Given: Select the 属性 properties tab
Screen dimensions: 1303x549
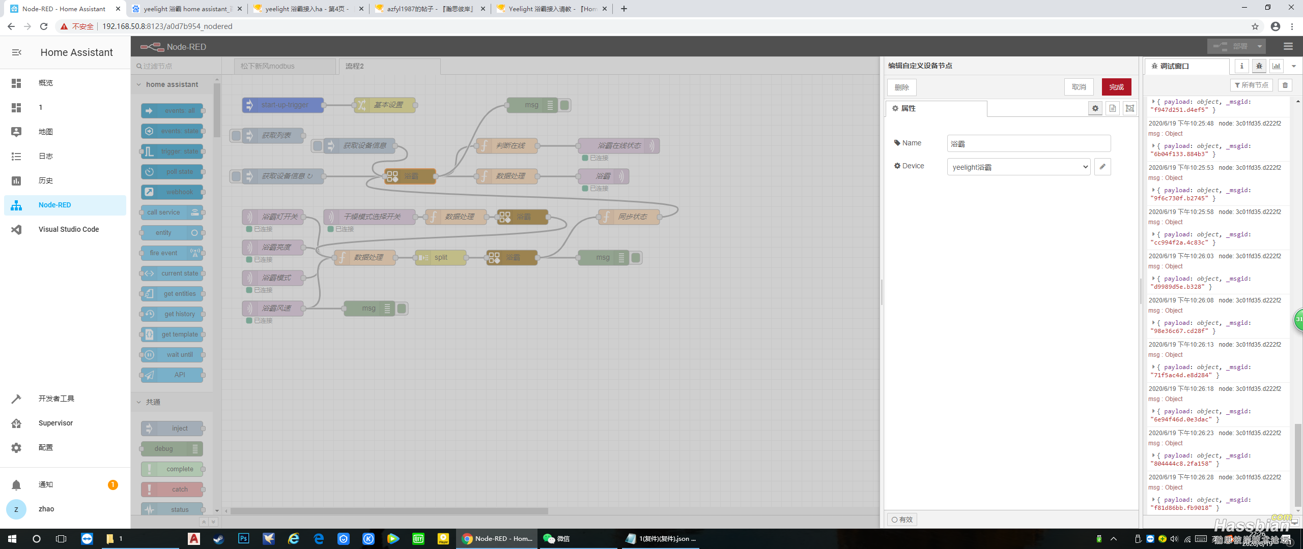Looking at the screenshot, I should 937,108.
